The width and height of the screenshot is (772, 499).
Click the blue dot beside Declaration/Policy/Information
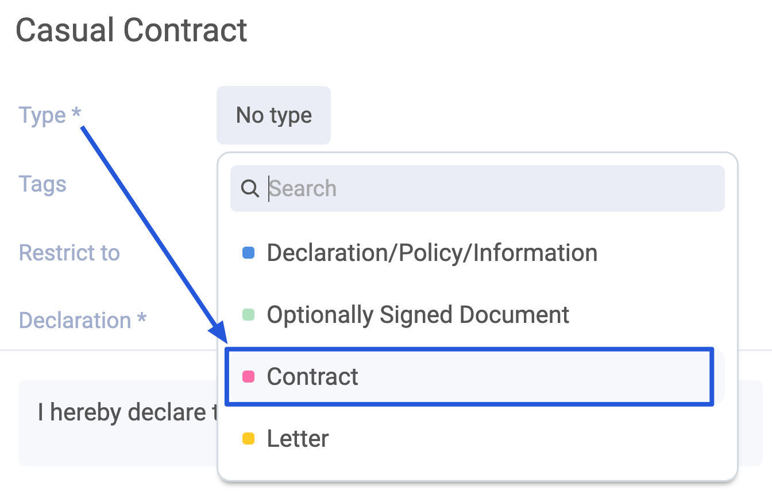click(249, 252)
